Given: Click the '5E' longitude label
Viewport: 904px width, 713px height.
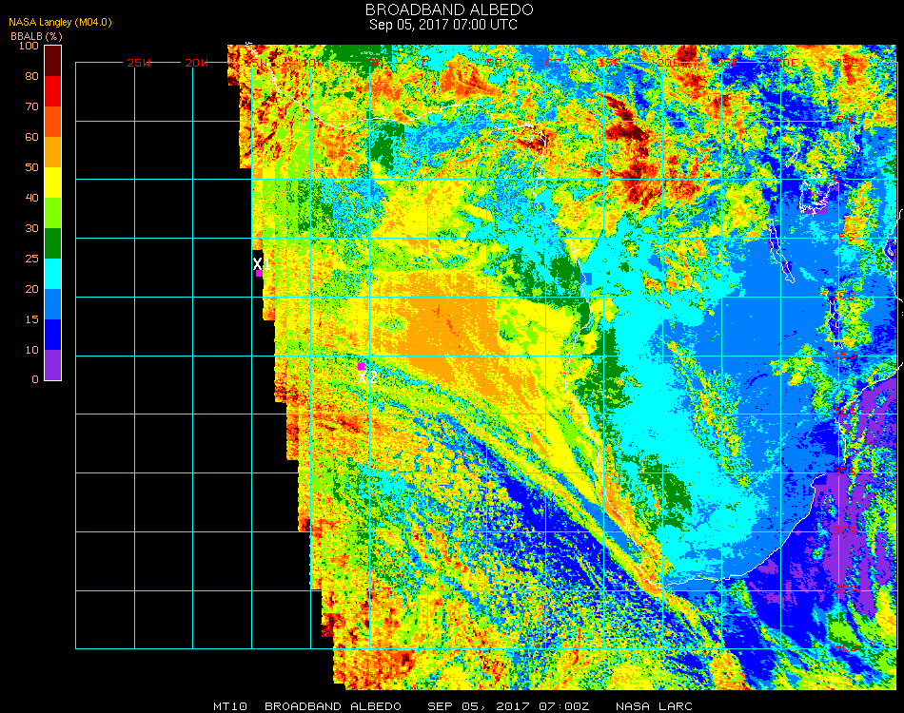Looking at the screenshot, I should 494,63.
